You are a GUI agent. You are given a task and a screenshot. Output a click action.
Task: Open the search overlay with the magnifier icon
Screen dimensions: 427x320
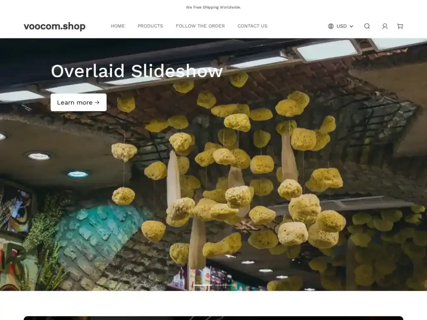367,26
